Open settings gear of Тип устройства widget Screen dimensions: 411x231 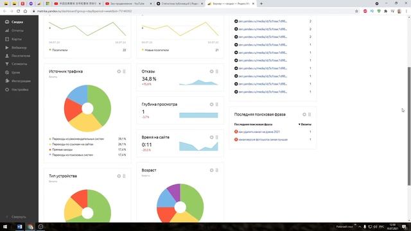(x=119, y=176)
